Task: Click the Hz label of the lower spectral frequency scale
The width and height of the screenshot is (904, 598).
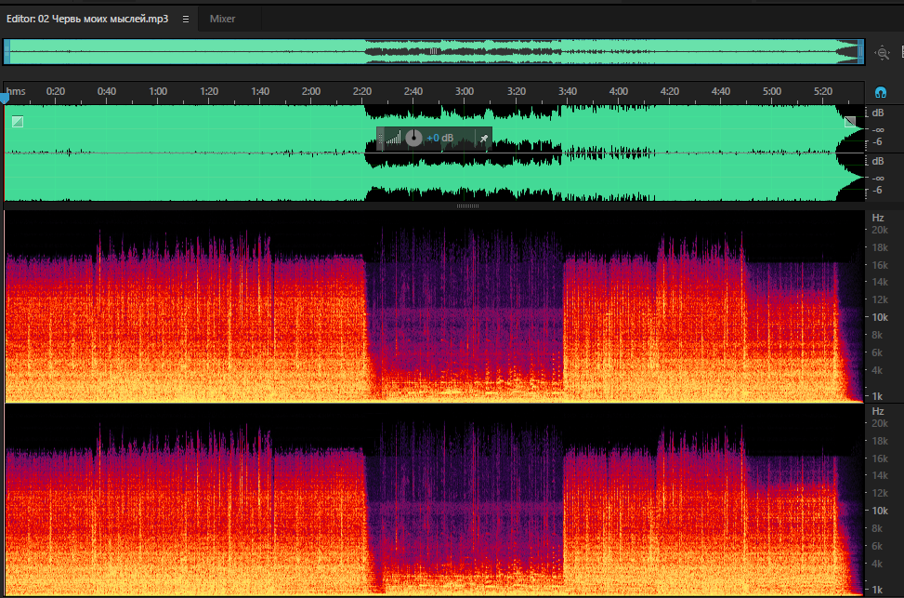Action: 877,411
